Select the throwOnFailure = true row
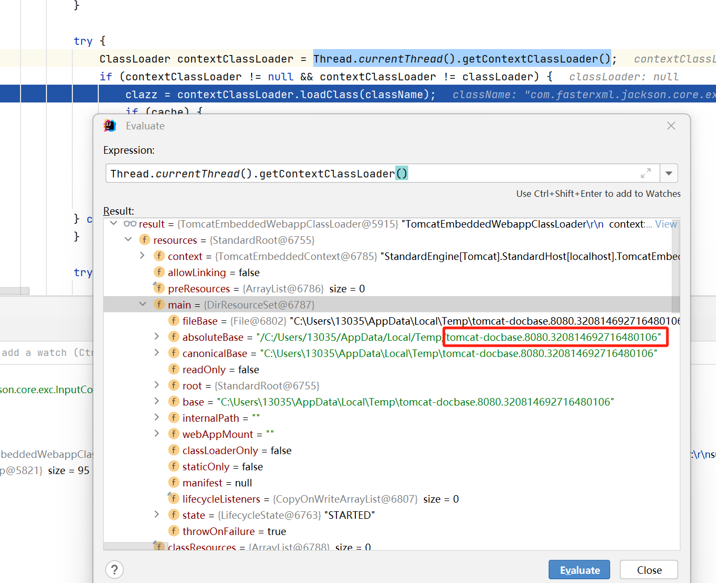716x583 pixels. (x=391, y=531)
